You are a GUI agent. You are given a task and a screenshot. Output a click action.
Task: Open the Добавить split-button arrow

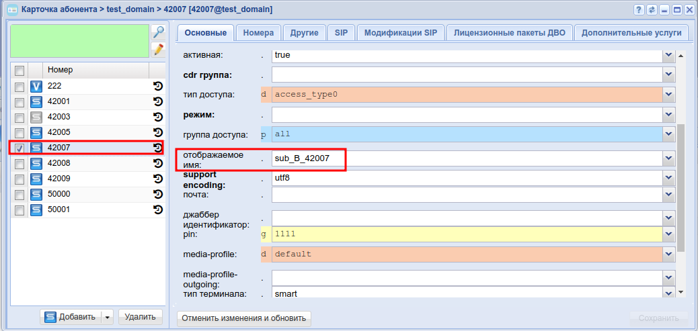pyautogui.click(x=106, y=317)
